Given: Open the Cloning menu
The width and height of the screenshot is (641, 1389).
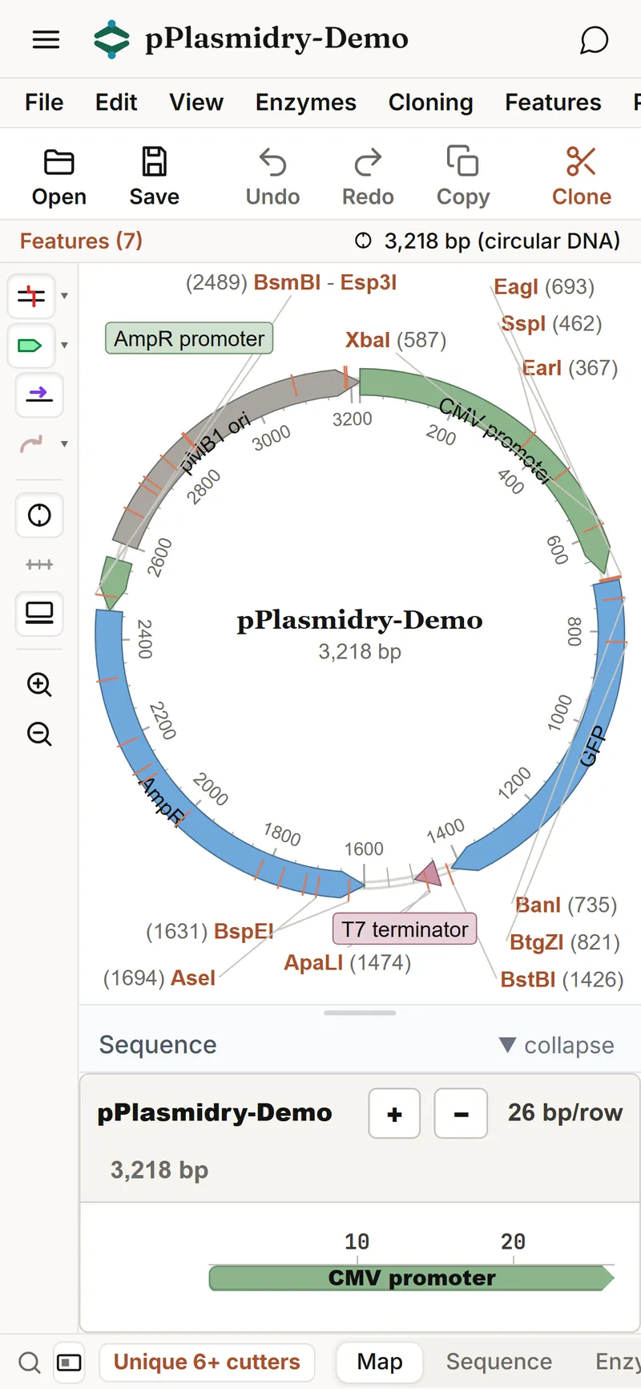Looking at the screenshot, I should click(431, 103).
